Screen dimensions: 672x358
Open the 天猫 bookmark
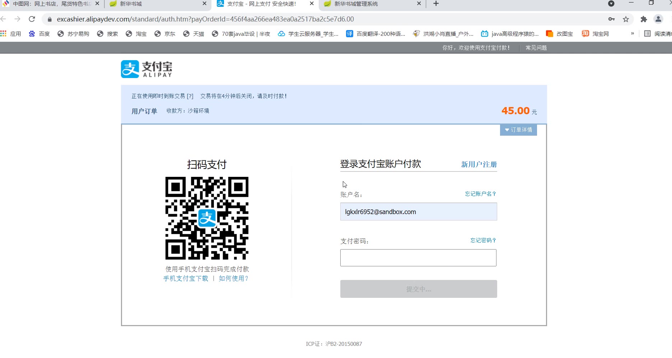(x=193, y=34)
